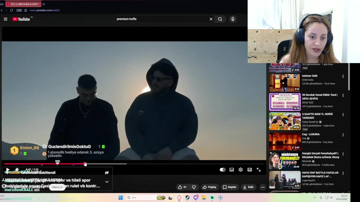This screenshot has width=360, height=202.
Task: Seek using the red progress scrubber handle
Action: [85, 164]
